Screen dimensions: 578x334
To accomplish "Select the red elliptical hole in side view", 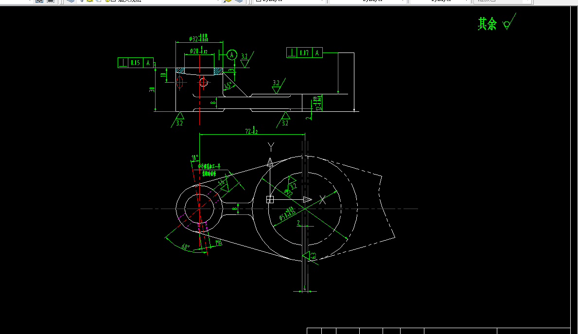I will [179, 82].
